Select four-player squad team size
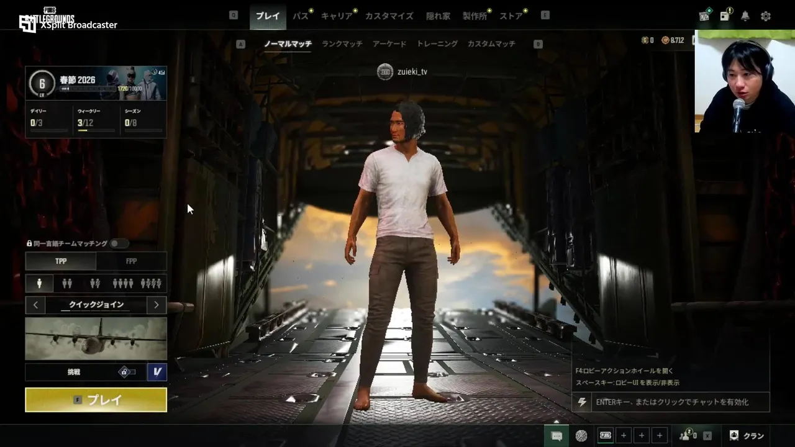Screen dimensions: 795x447 (x=123, y=284)
